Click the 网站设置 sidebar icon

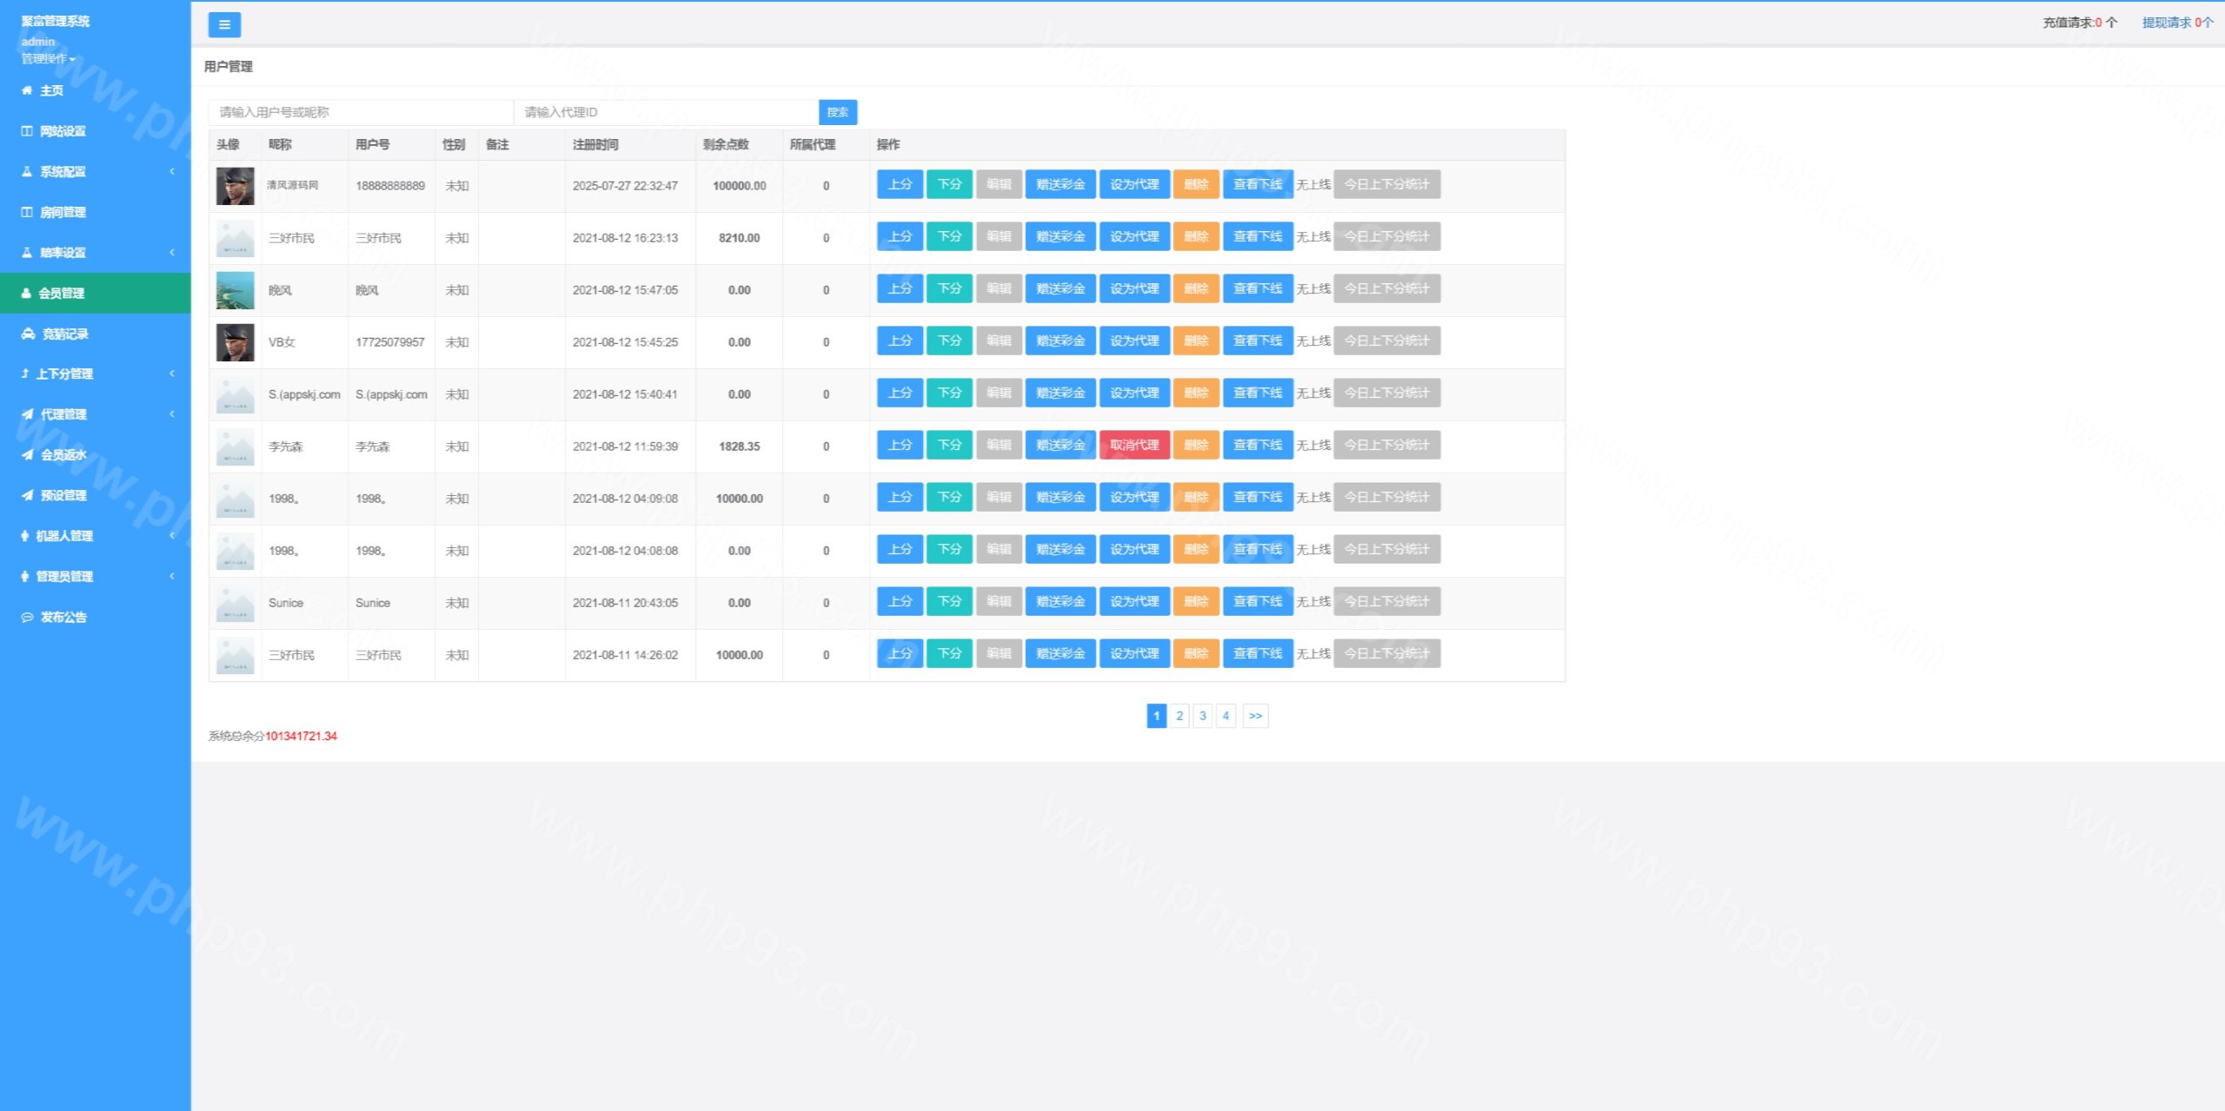pyautogui.click(x=27, y=131)
